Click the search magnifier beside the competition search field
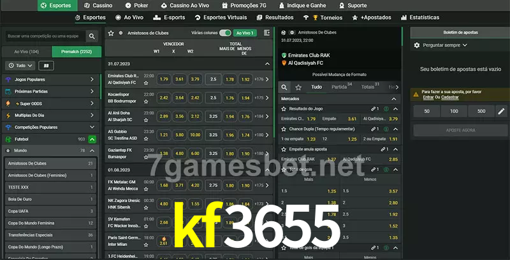Viewport: 510px width, 260px height. (x=92, y=36)
